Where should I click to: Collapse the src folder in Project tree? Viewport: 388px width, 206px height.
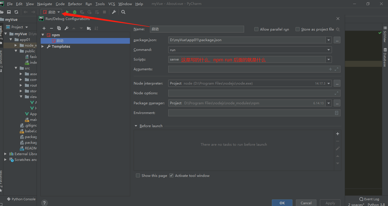click(x=16, y=68)
